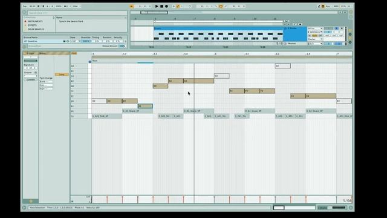Click the Tap tempo button

pos(25,6)
